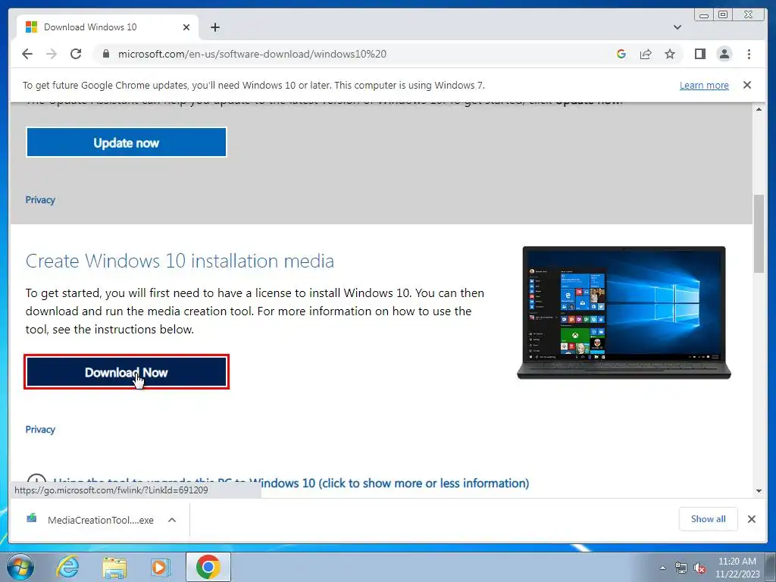Click the Create Windows 10 installation media heading
This screenshot has width=776, height=582.
[x=180, y=261]
